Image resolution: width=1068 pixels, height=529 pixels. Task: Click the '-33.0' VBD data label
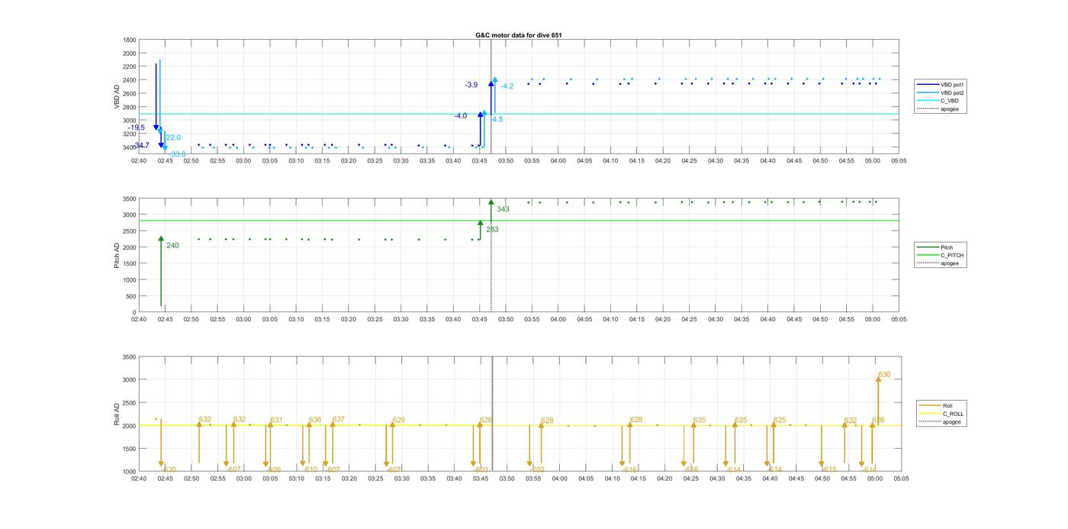(x=177, y=154)
